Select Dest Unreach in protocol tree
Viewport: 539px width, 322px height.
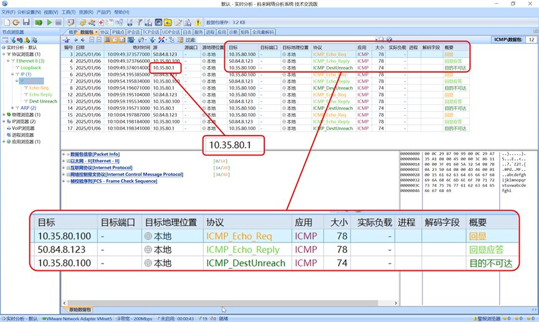[43, 101]
